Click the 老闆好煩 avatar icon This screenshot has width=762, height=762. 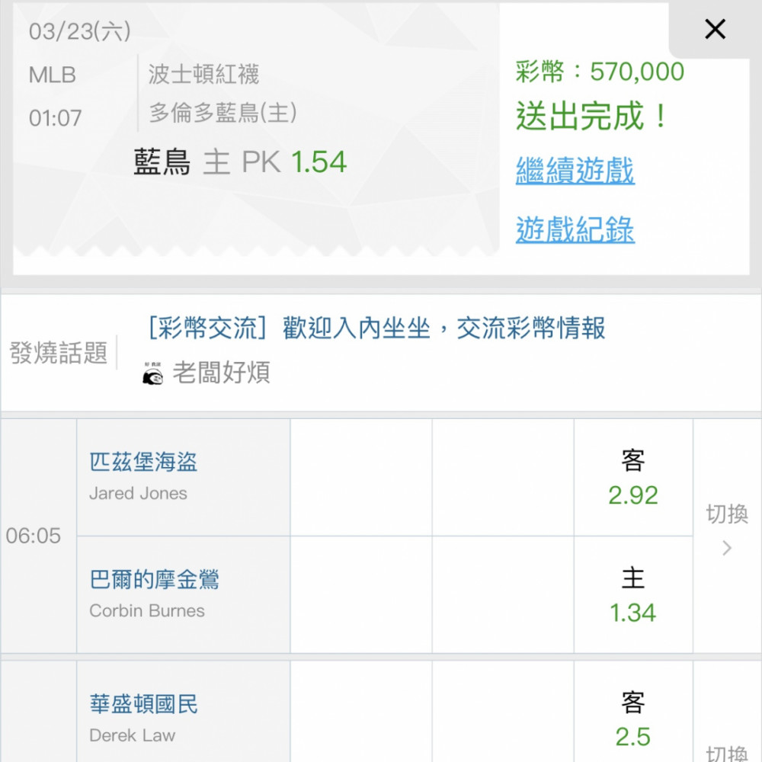(x=152, y=373)
